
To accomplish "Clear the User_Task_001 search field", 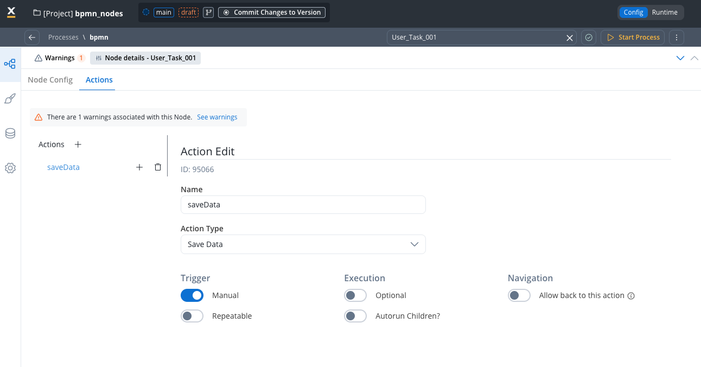I will pyautogui.click(x=570, y=37).
